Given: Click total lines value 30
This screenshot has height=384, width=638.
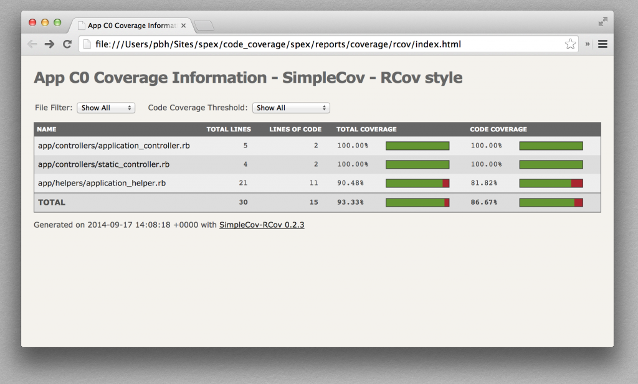Looking at the screenshot, I should tap(243, 202).
